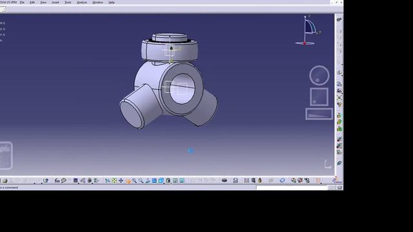Select the Pan four-arrow tool

pos(121,180)
